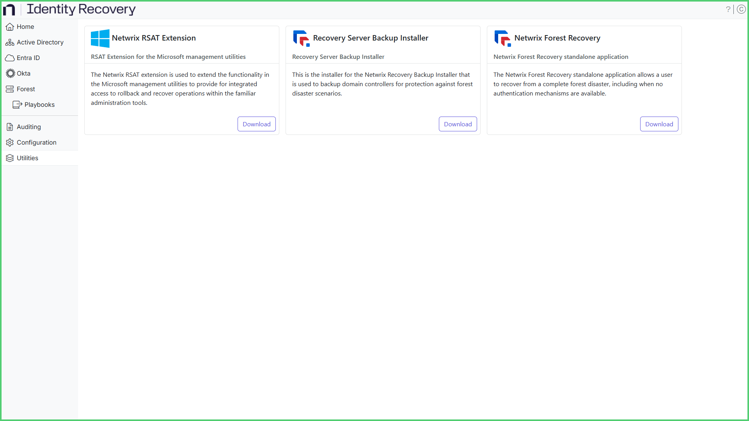The height and width of the screenshot is (421, 749).
Task: Open the Home menu item
Action: (40, 27)
